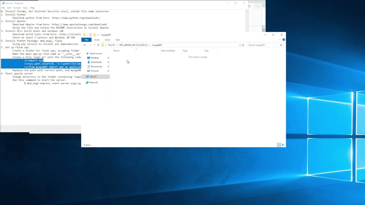This screenshot has height=205, width=365.
Task: Click the apachelounge.com download URL text
Action: tap(80, 24)
